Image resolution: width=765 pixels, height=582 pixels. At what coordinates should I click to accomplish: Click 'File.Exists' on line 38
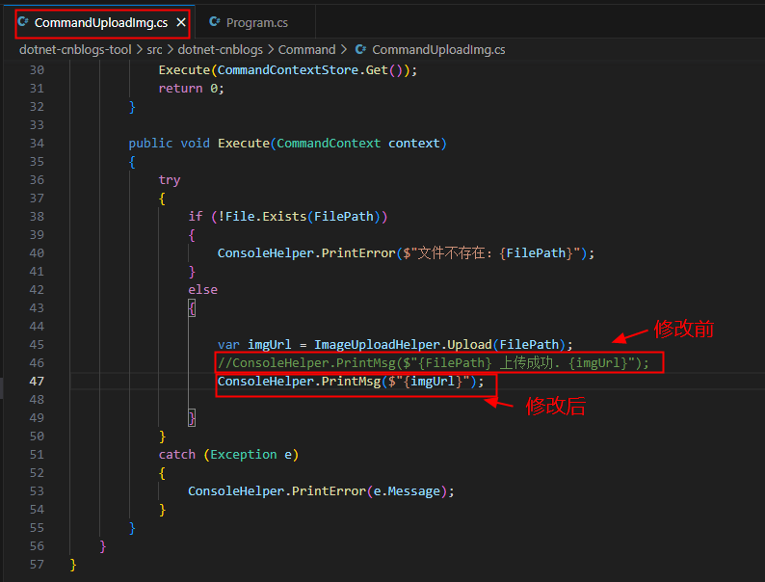(x=266, y=216)
